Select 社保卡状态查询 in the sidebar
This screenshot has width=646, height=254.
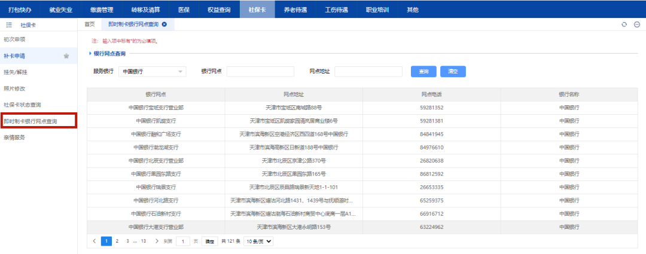pos(23,105)
